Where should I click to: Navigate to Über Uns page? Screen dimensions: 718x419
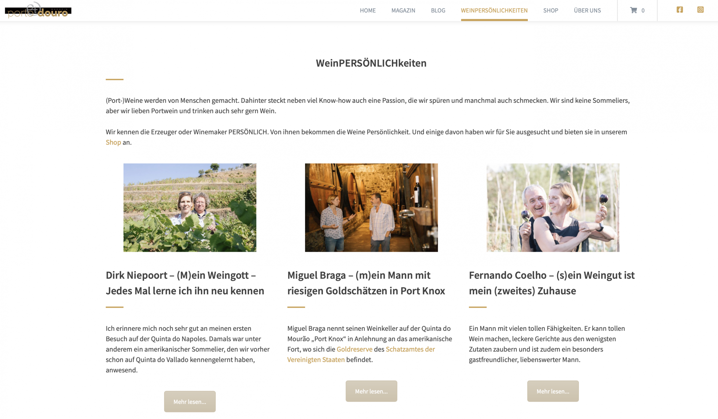[587, 11]
